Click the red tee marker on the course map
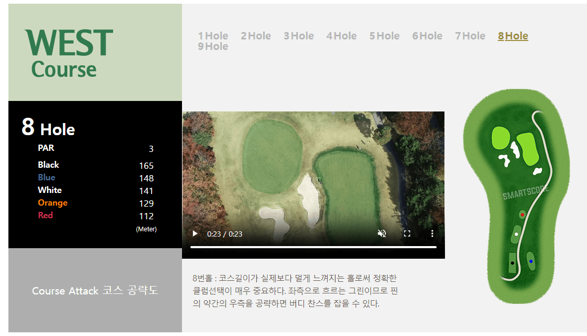This screenshot has height=336, width=587. (x=522, y=215)
